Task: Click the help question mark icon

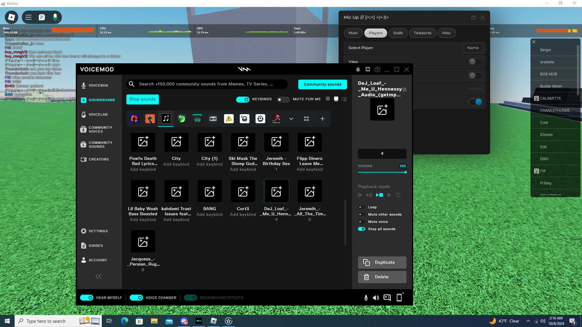Action: [x=377, y=69]
